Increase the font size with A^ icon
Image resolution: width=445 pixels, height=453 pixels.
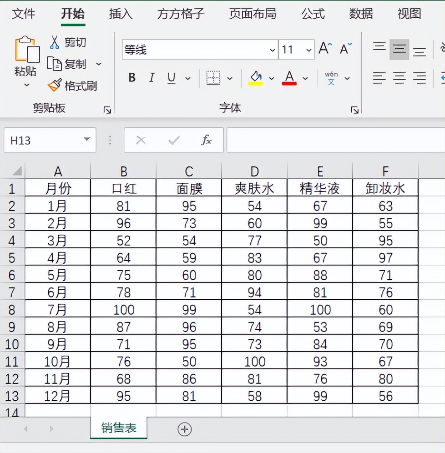pos(324,47)
